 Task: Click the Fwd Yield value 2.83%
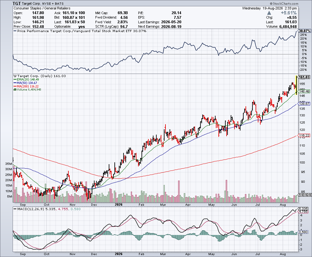123,22
